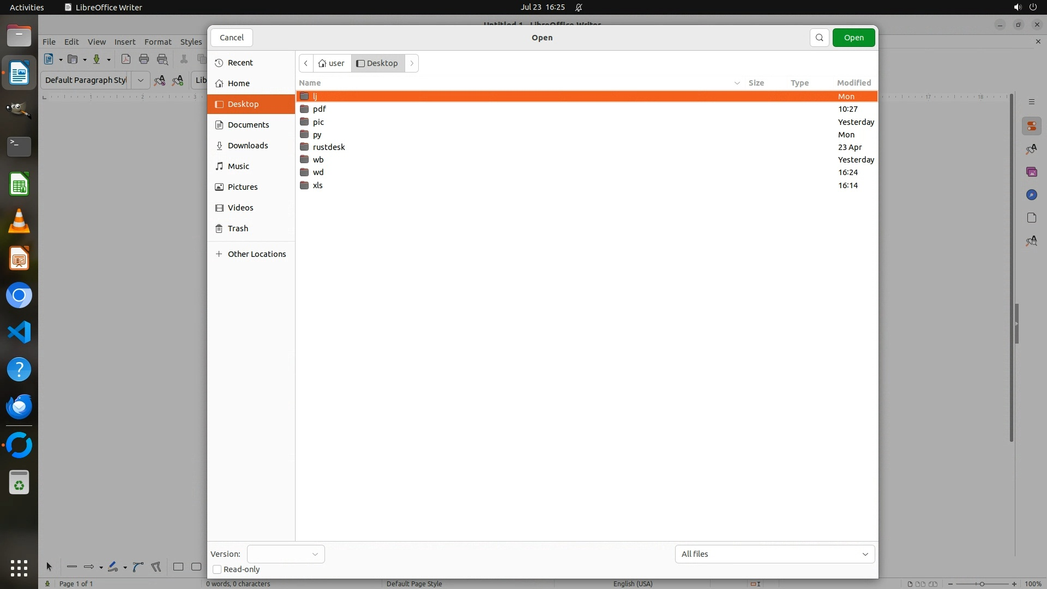Click Export as PDF toolbar icon
The width and height of the screenshot is (1047, 589).
pos(125,59)
